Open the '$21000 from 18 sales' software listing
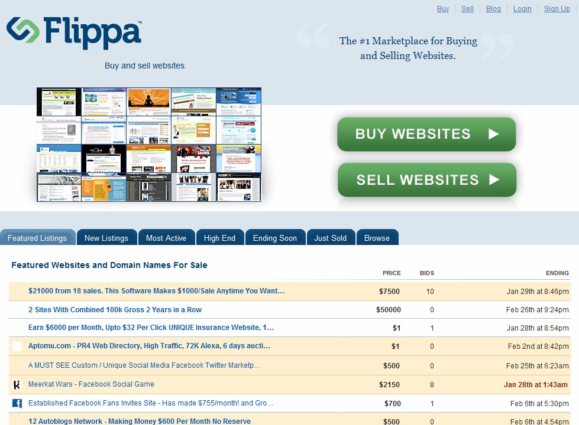The image size is (579, 425). point(156,291)
